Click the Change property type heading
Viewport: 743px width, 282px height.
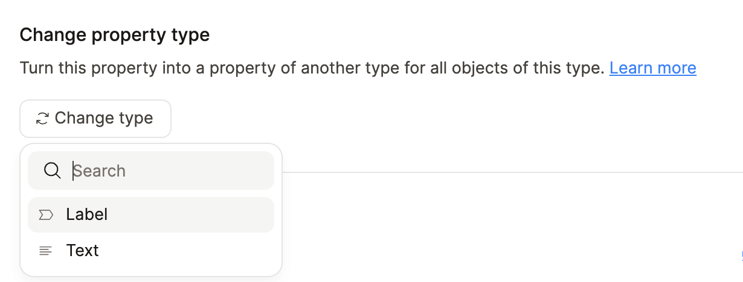pyautogui.click(x=115, y=35)
